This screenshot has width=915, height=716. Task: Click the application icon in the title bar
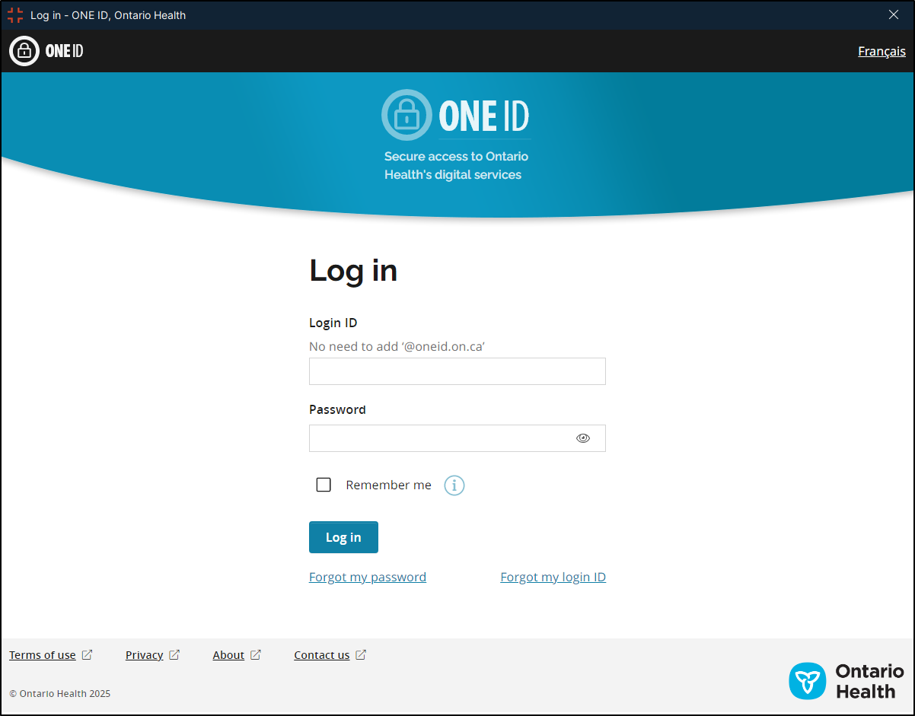14,14
